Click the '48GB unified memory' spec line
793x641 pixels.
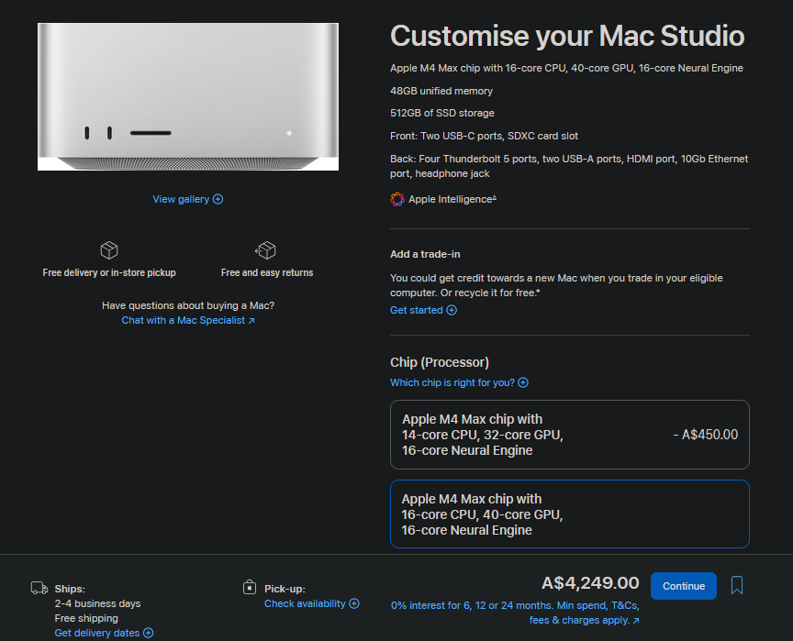[441, 91]
